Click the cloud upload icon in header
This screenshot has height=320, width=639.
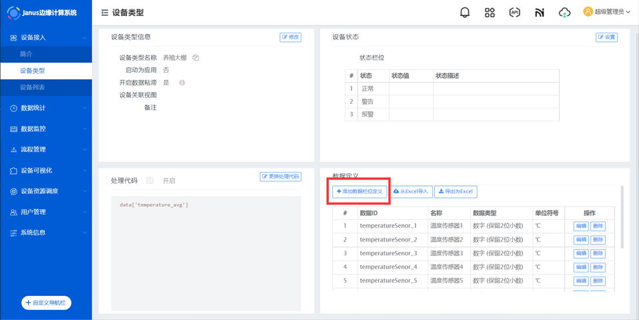tap(564, 12)
